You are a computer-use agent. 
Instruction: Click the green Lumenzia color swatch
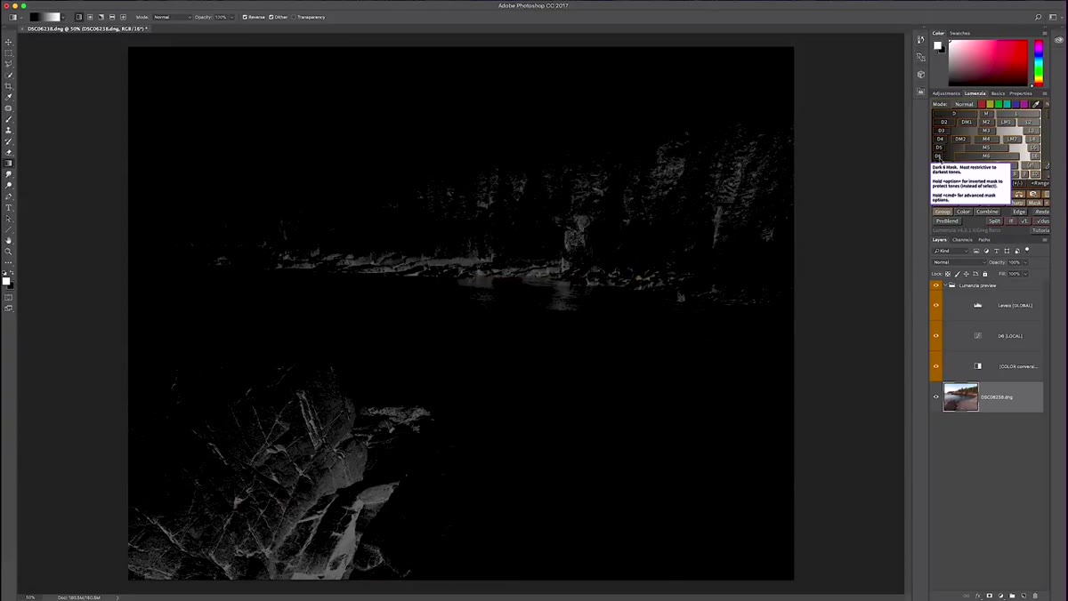pos(999,104)
